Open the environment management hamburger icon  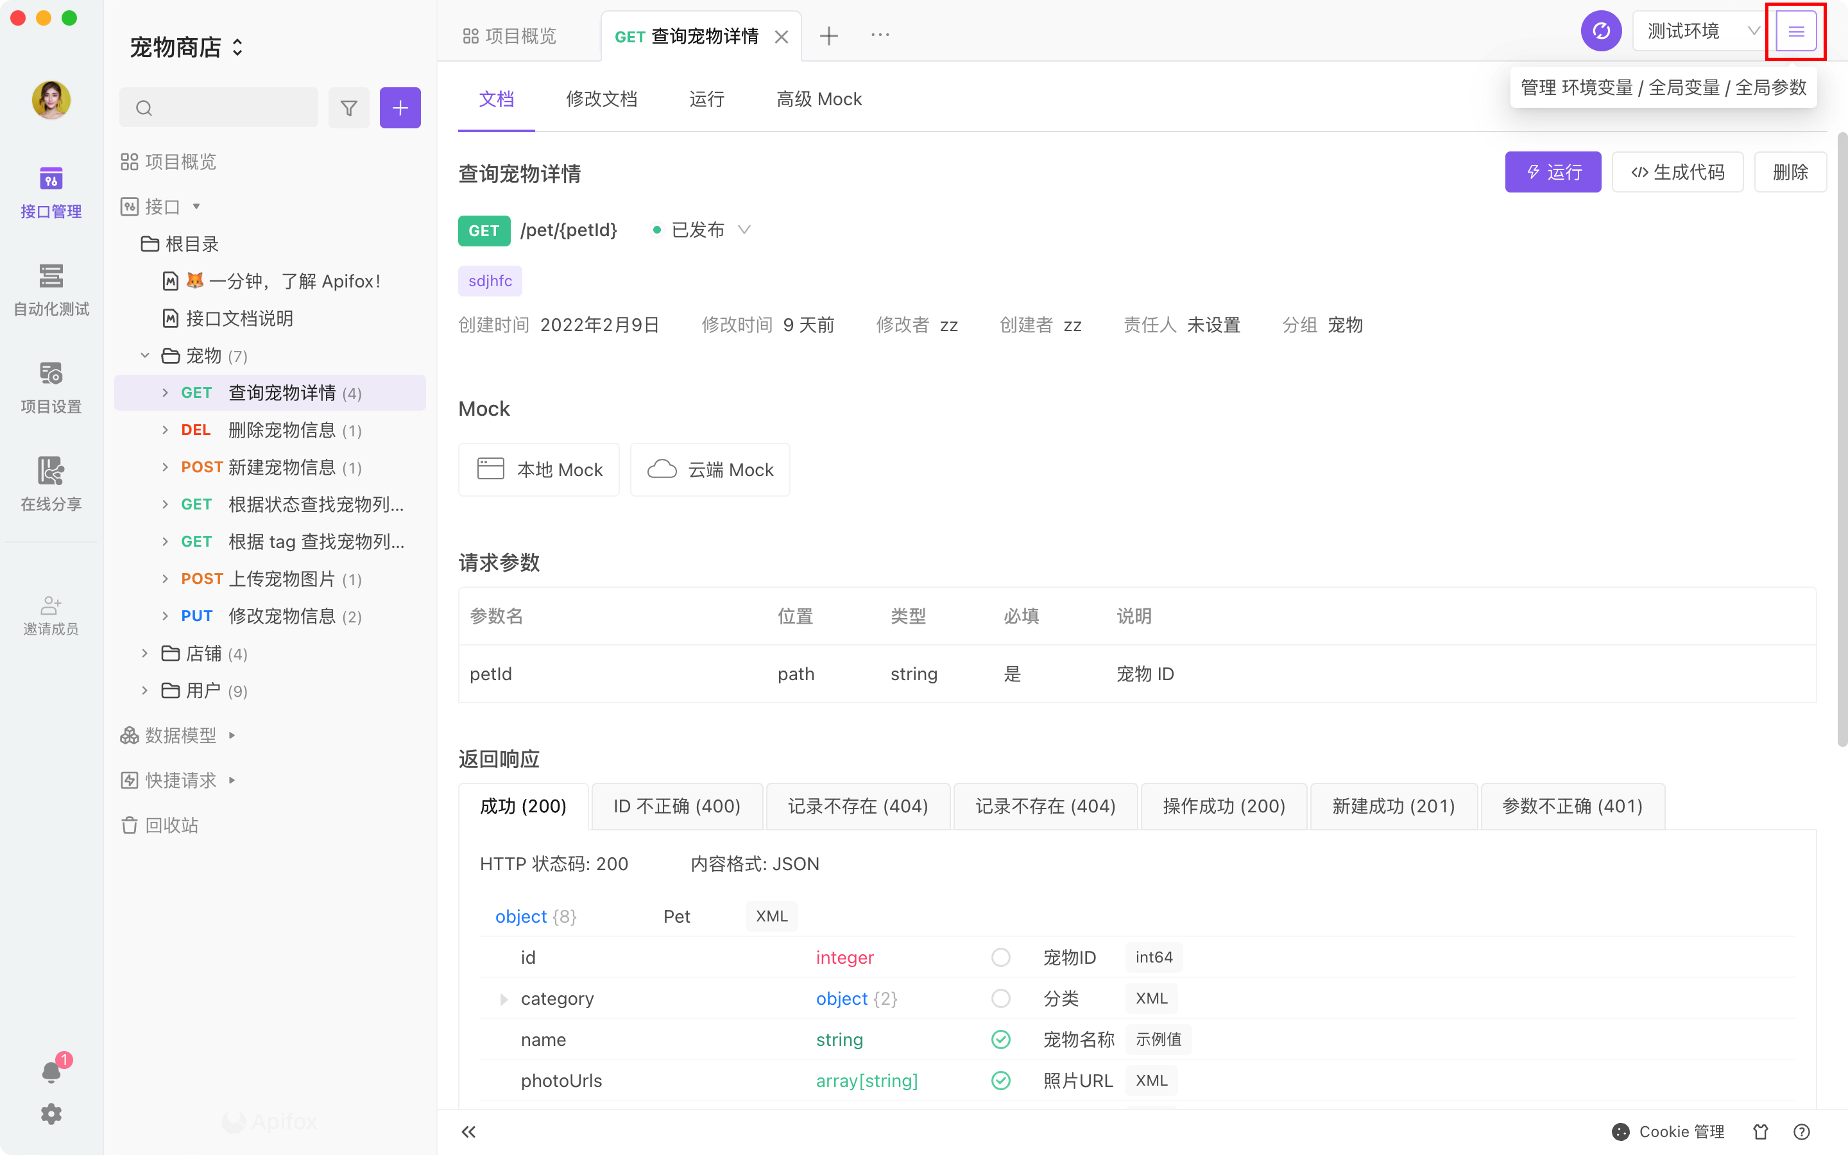(x=1795, y=31)
